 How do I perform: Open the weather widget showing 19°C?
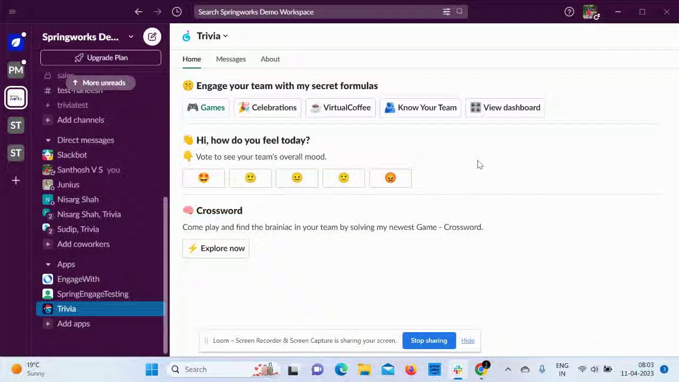point(29,369)
